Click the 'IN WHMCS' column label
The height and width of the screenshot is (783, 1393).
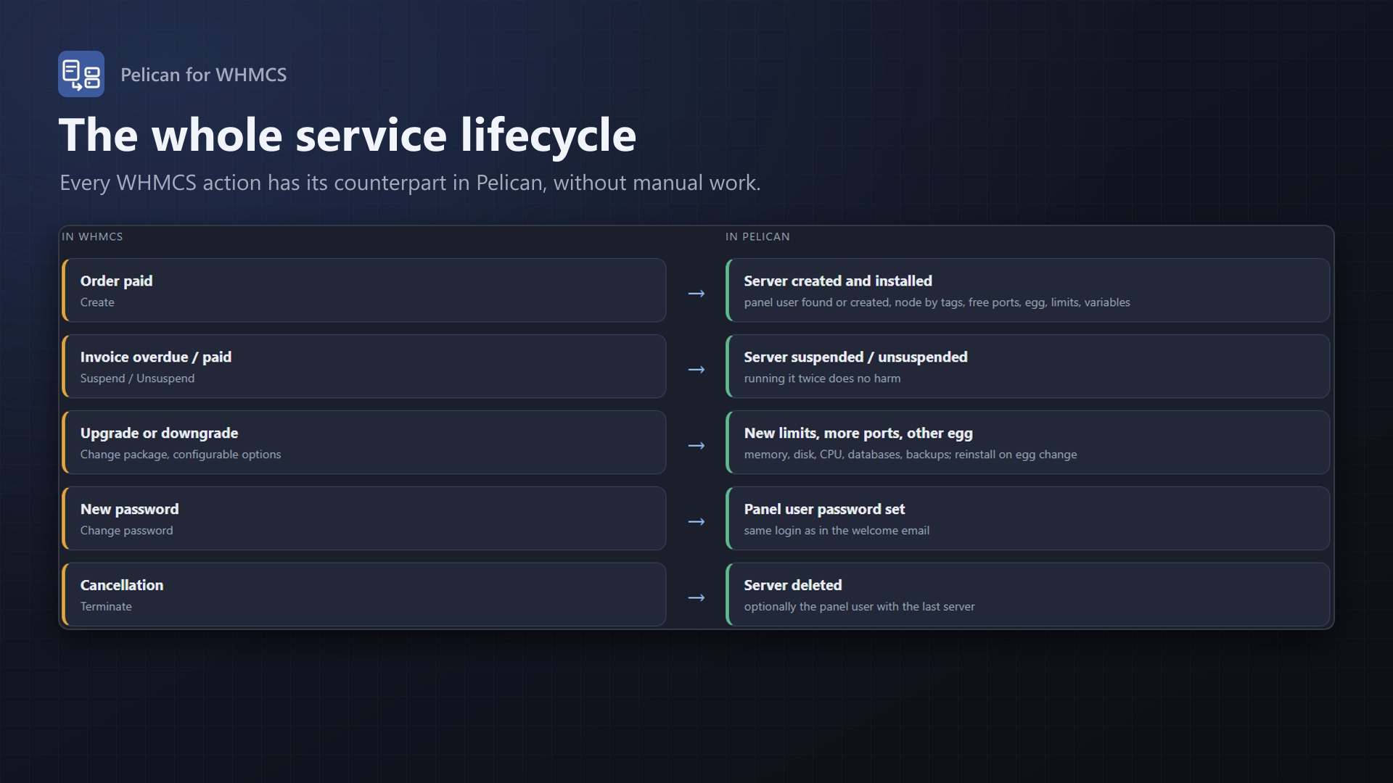click(x=92, y=236)
